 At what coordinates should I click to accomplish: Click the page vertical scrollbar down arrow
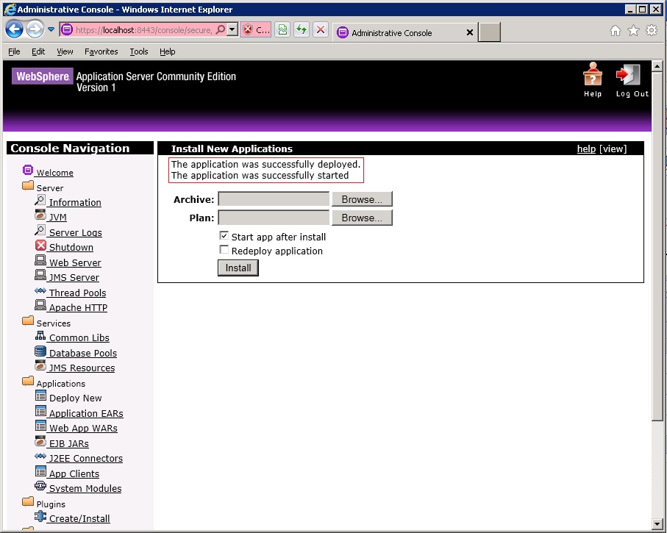(657, 524)
